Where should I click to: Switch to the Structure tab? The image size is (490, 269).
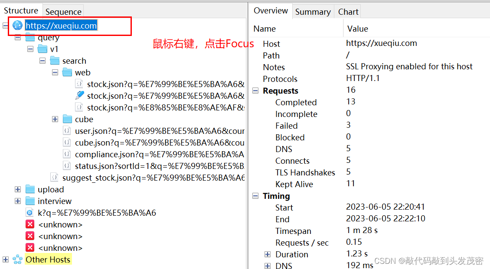(21, 10)
